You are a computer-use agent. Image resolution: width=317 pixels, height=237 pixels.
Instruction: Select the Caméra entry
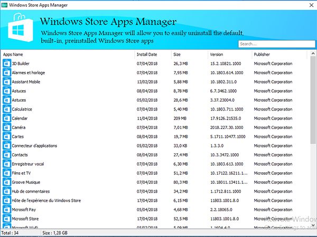point(18,127)
